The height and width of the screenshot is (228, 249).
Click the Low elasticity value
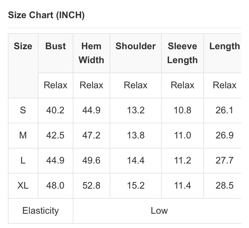coord(159,211)
